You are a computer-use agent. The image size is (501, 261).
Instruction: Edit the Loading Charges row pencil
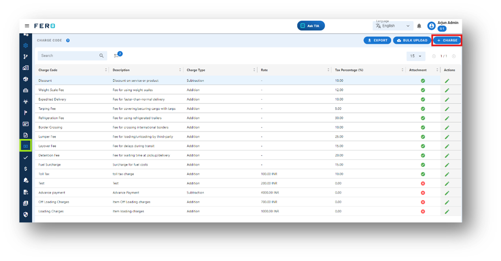(x=447, y=211)
